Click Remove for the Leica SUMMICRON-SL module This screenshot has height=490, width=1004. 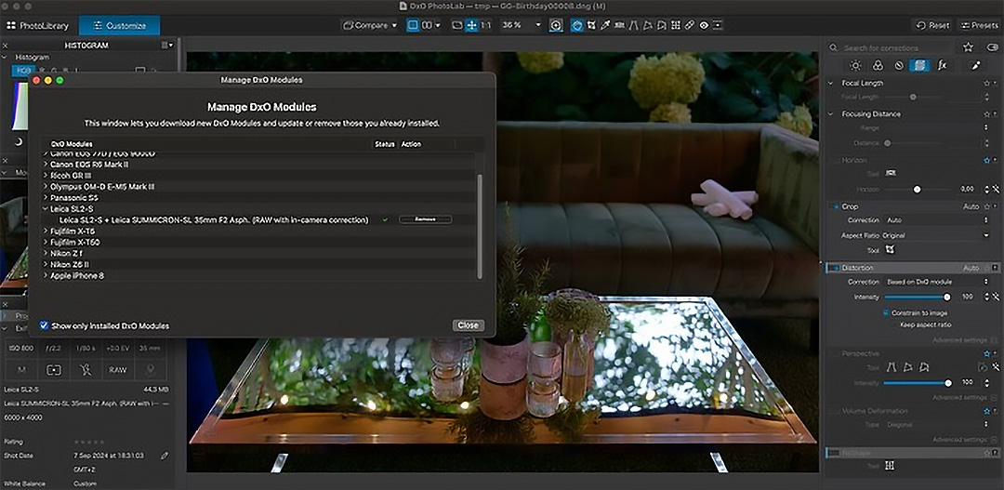click(x=425, y=219)
